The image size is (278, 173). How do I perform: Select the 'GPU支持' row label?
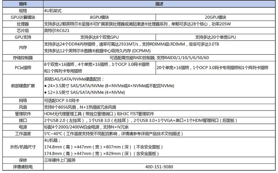[23, 37]
